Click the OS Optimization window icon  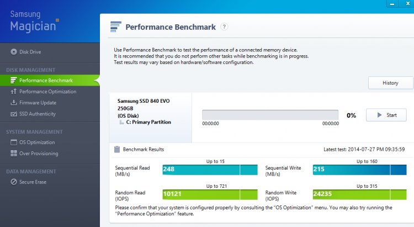[14, 142]
